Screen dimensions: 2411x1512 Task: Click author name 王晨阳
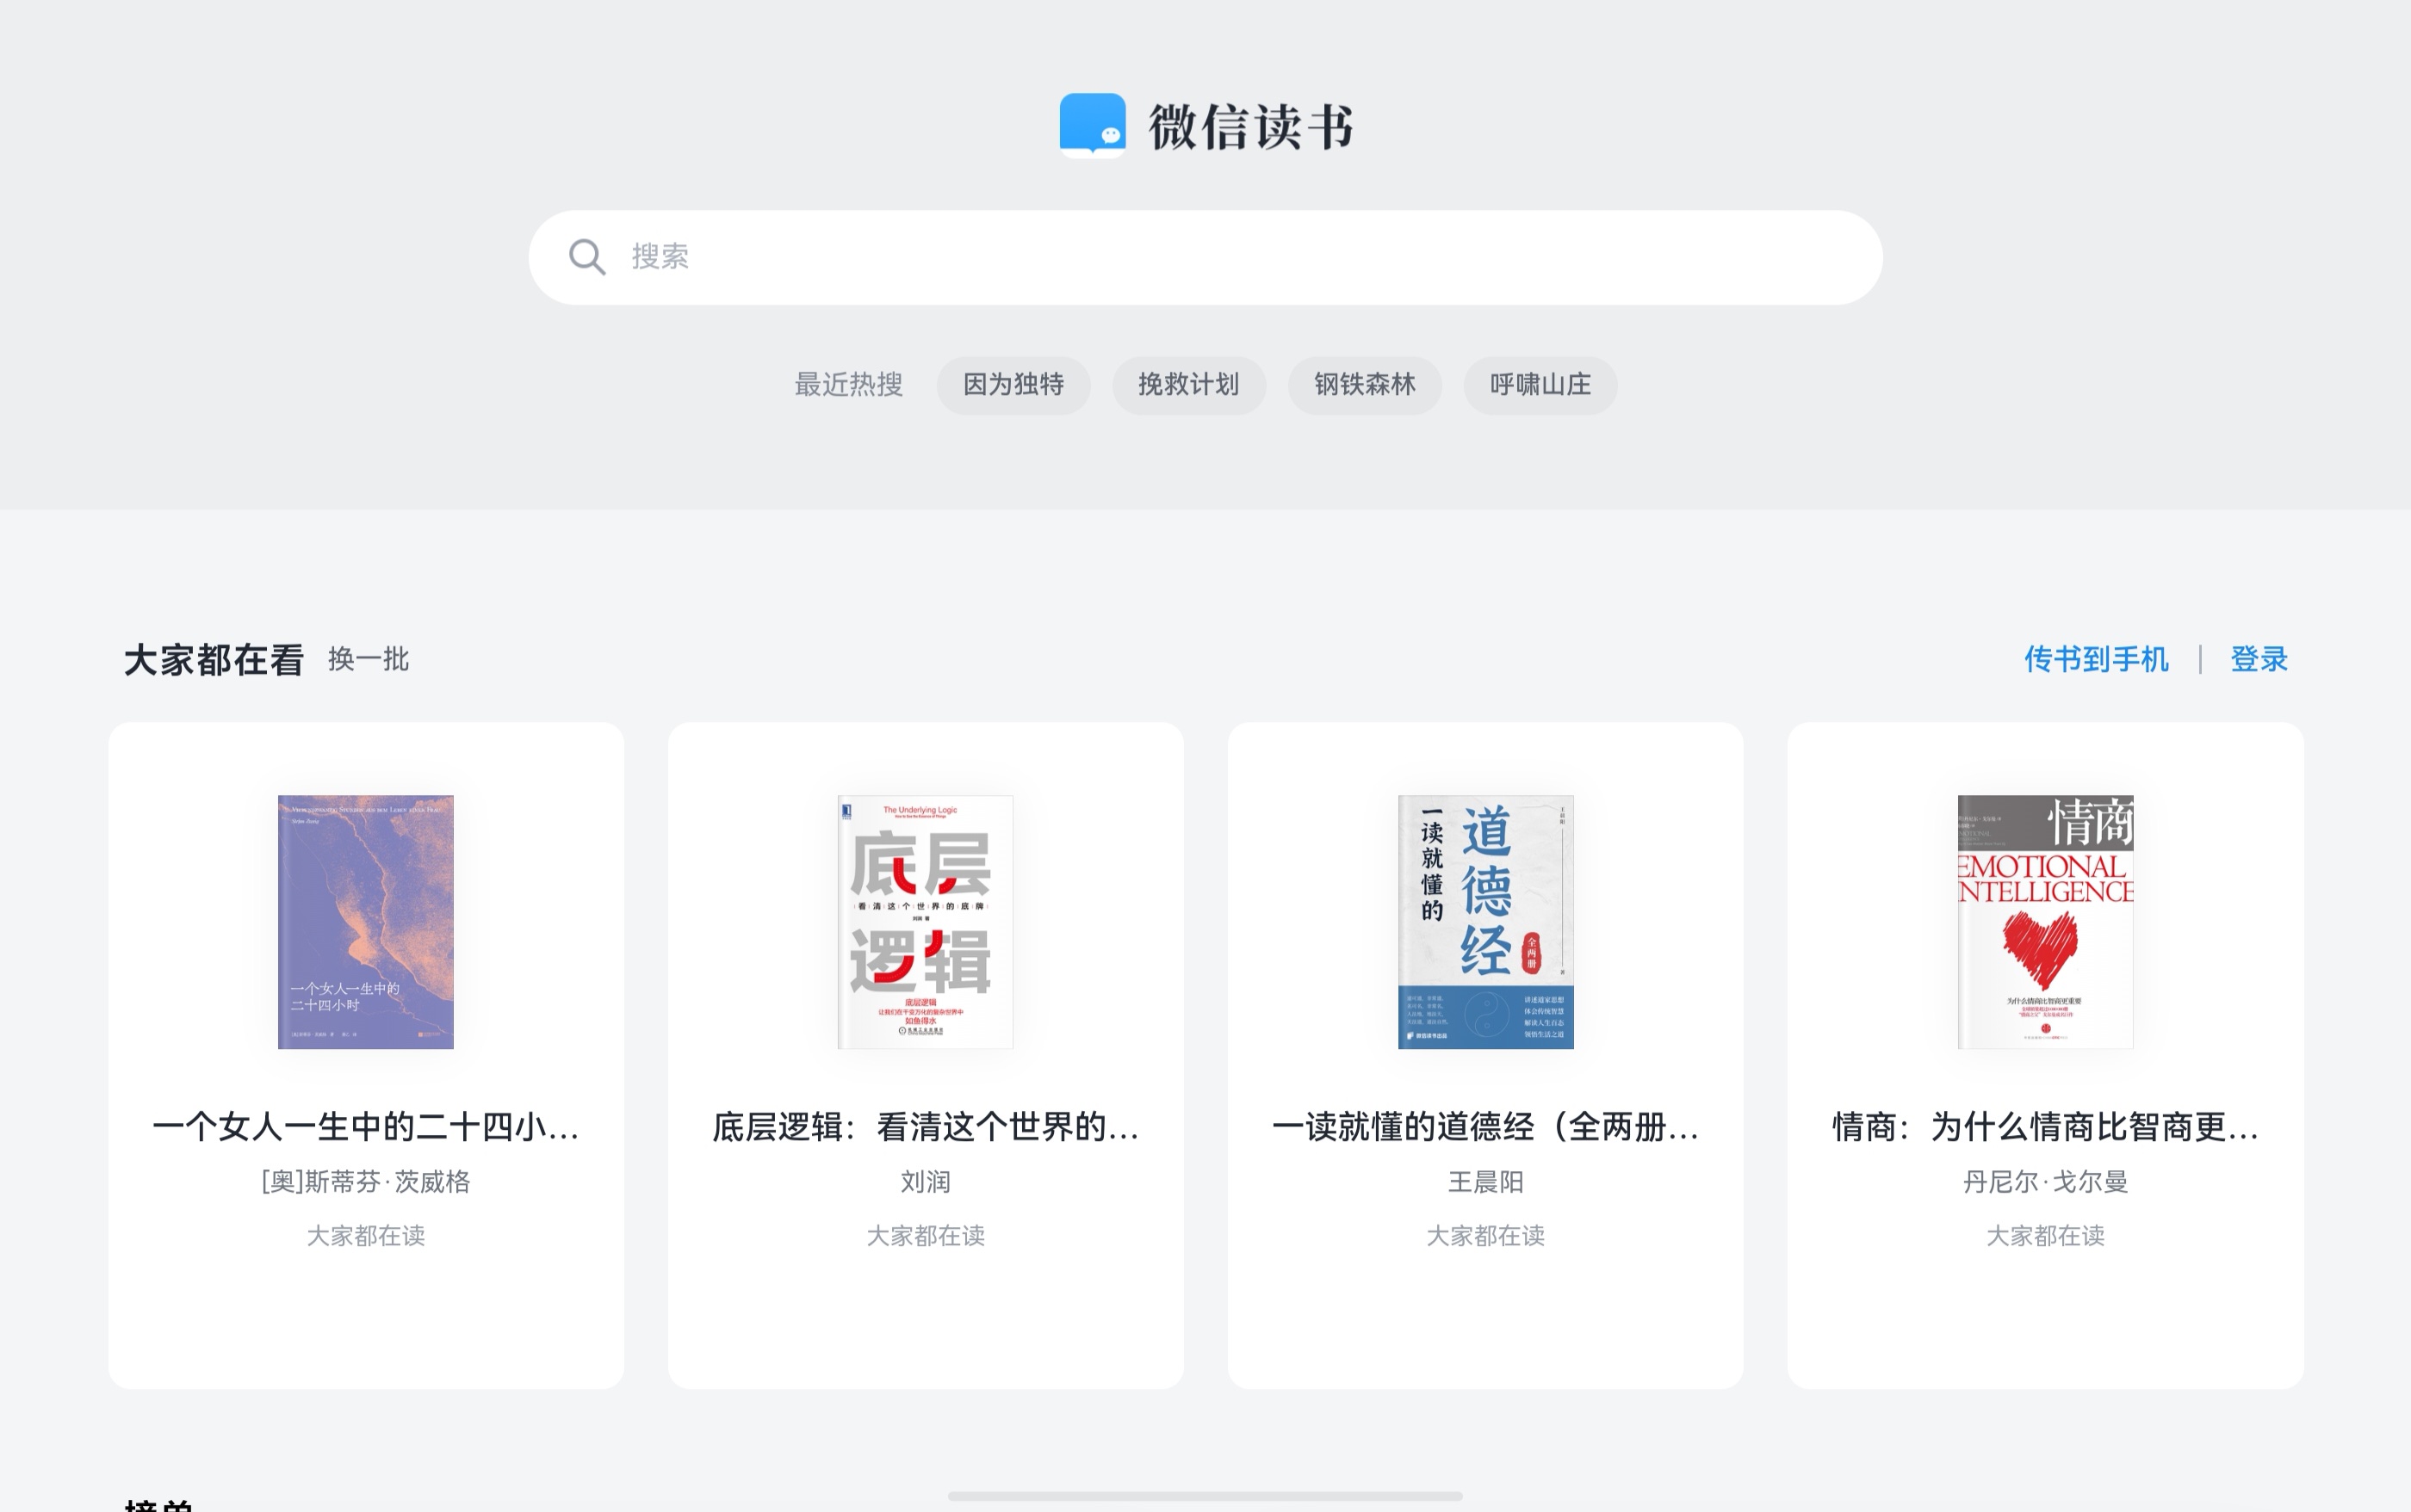tap(1485, 1182)
